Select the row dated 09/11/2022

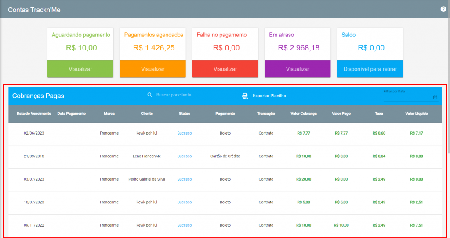[x=225, y=225]
